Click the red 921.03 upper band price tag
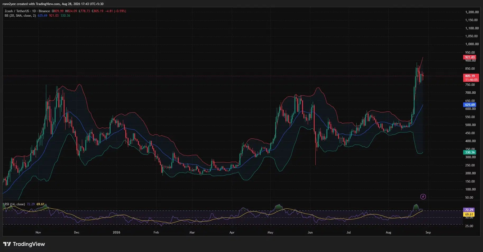483x252 pixels. (x=470, y=57)
